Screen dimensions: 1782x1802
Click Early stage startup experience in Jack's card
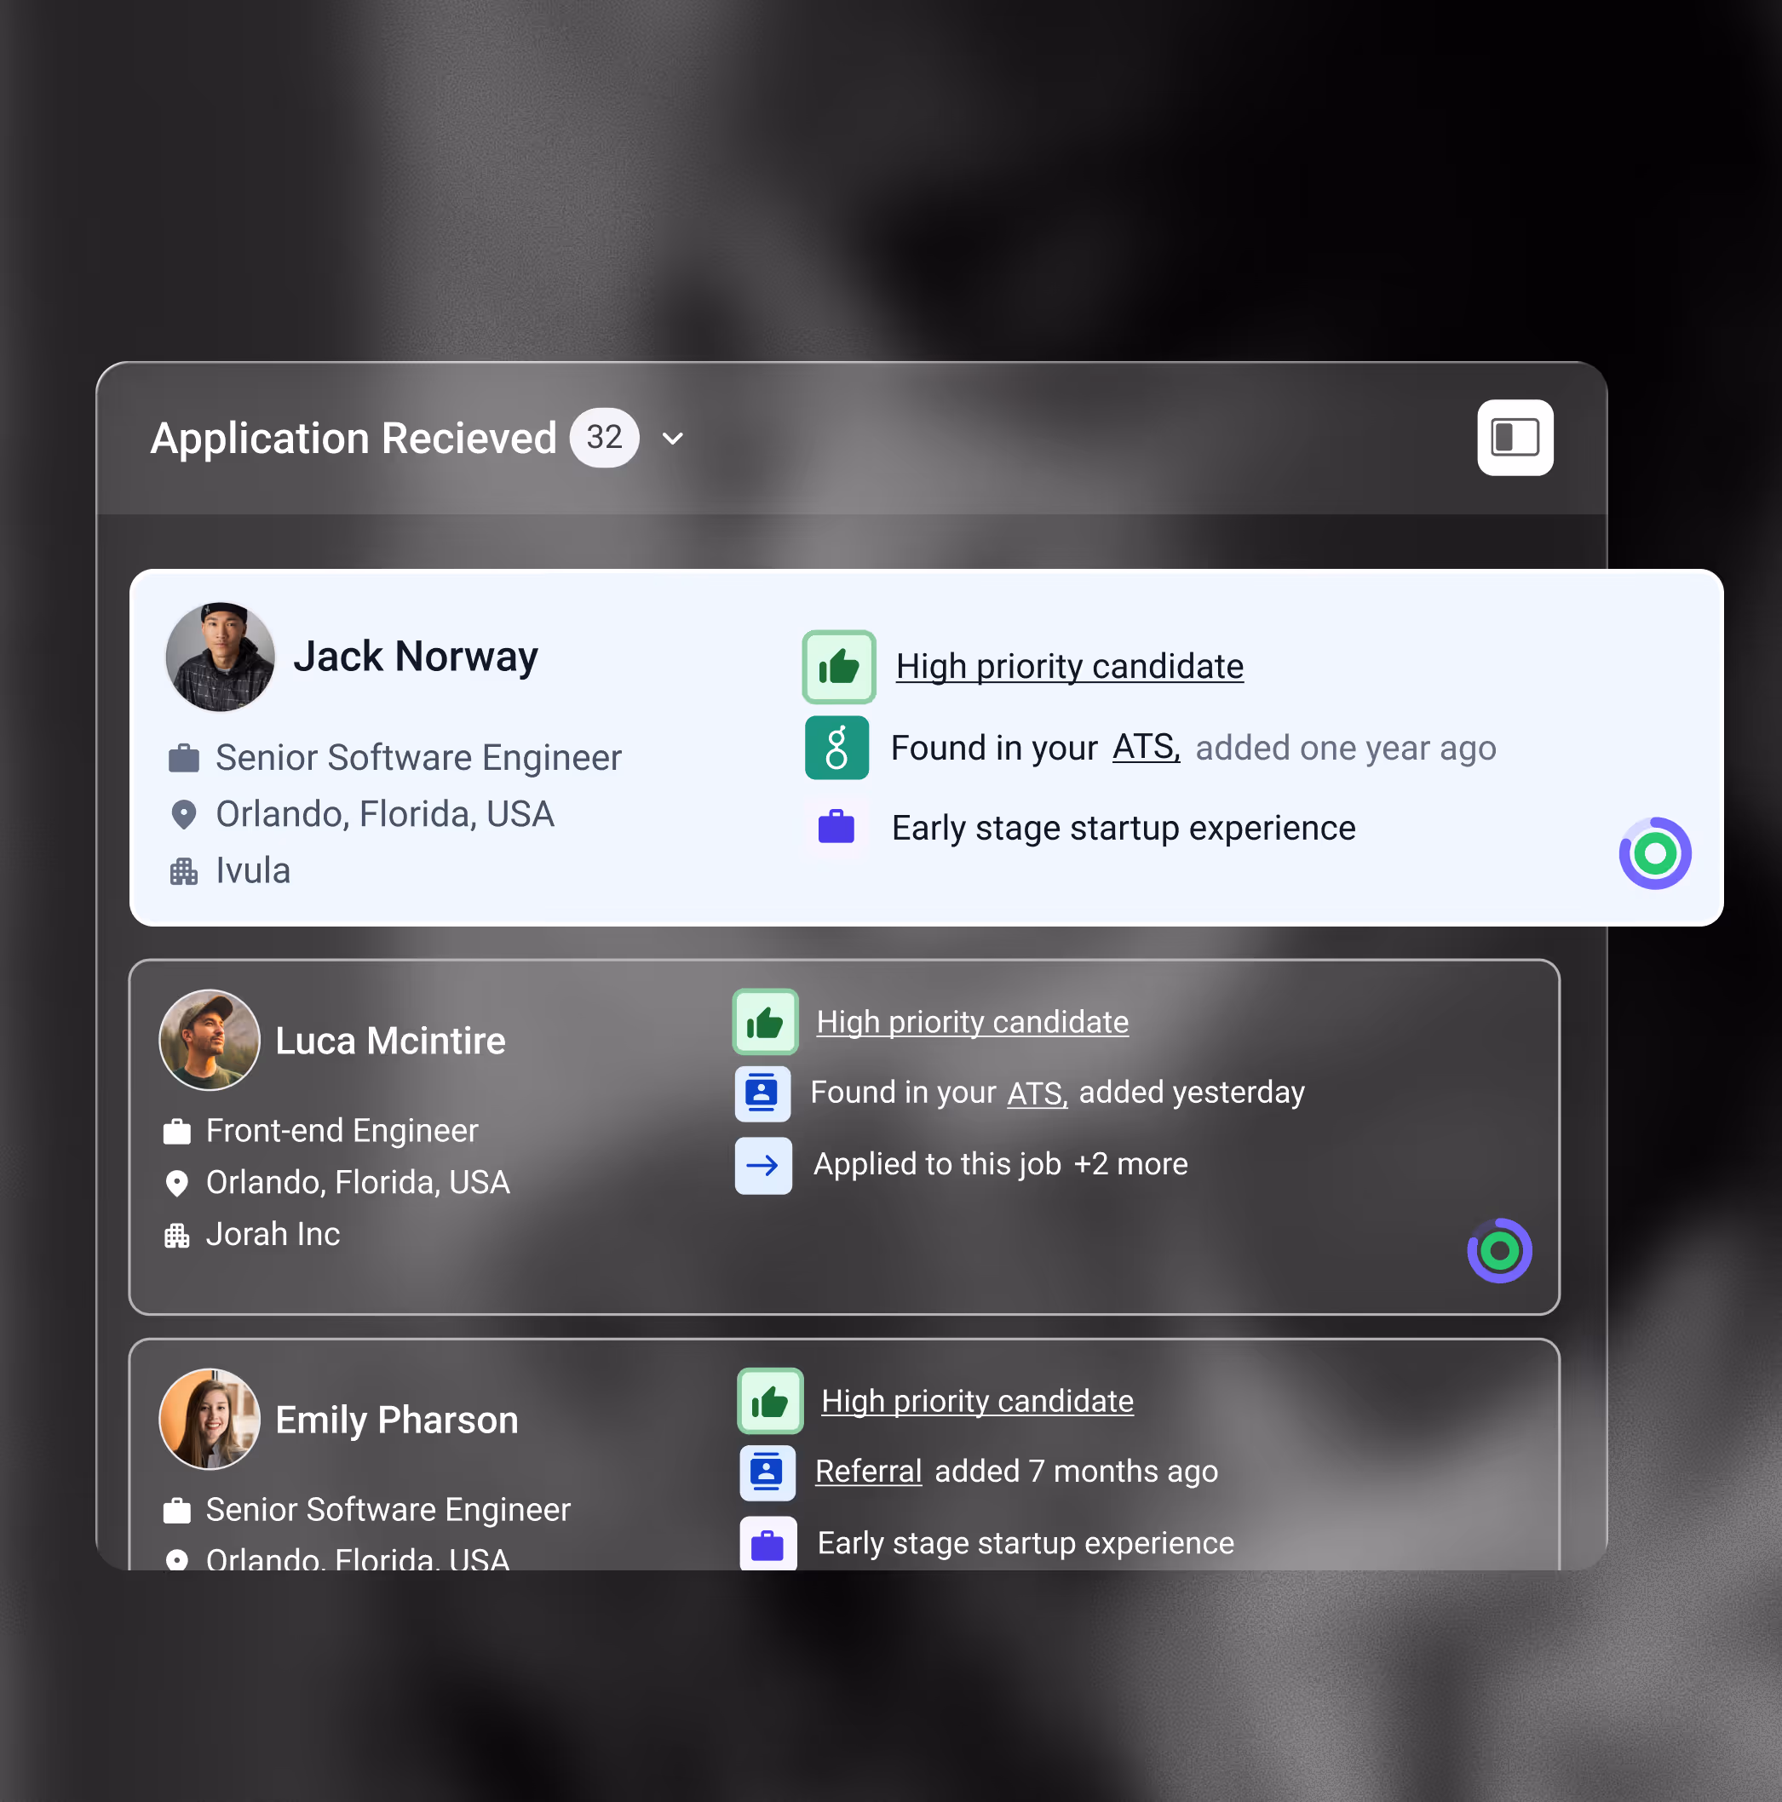click(1124, 829)
